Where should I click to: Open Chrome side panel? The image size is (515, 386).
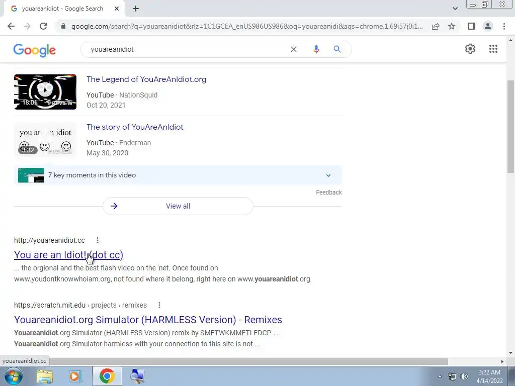(472, 26)
